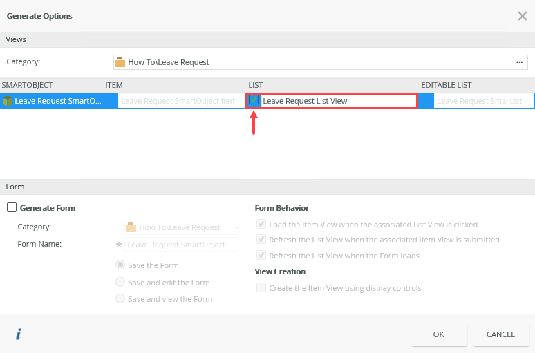The height and width of the screenshot is (353, 535).
Task: Click the Editable List view name field
Action: point(483,101)
